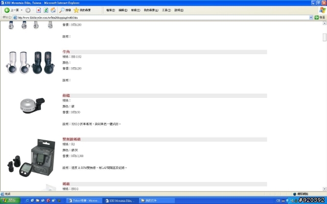
Task: Click the 牛角 product heading
Action: coord(66,52)
